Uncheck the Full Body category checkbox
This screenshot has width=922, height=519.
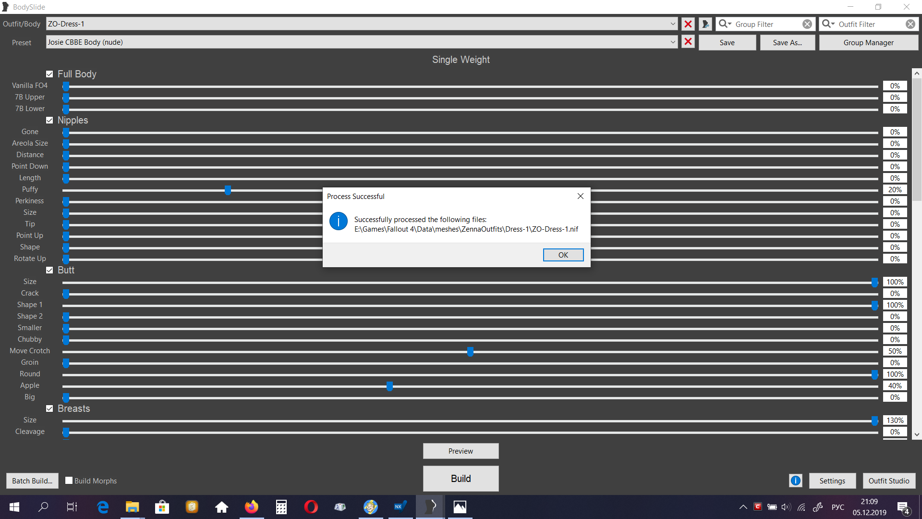tap(49, 74)
